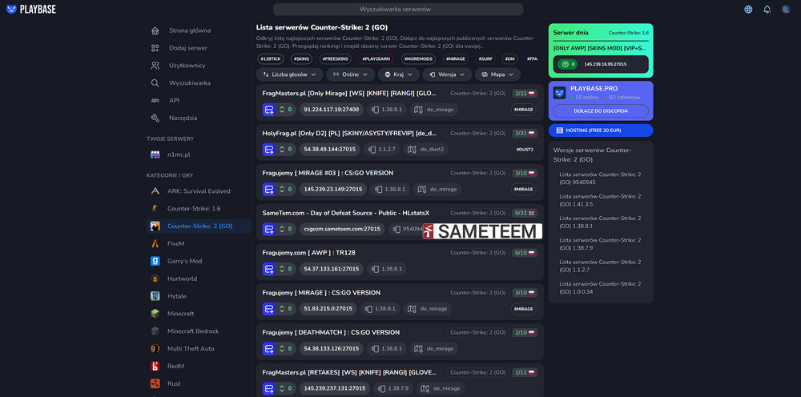801x397 pixels.
Task: Focus the Wyszukiwarka serwerów search field
Action: [398, 9]
